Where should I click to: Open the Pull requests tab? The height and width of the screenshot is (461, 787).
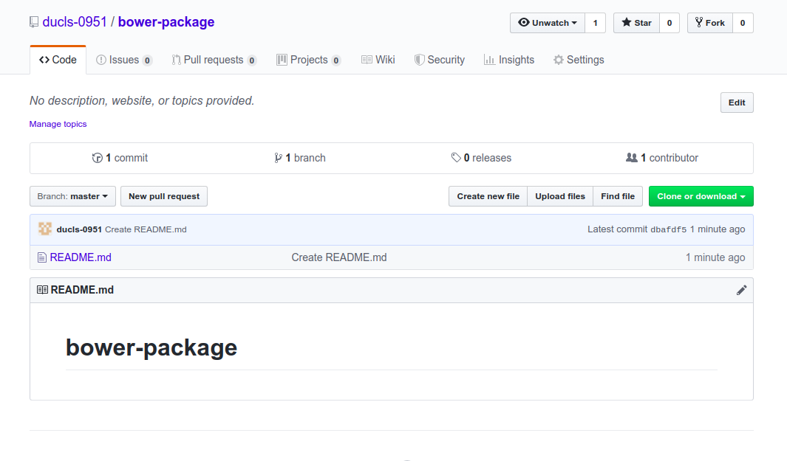214,60
